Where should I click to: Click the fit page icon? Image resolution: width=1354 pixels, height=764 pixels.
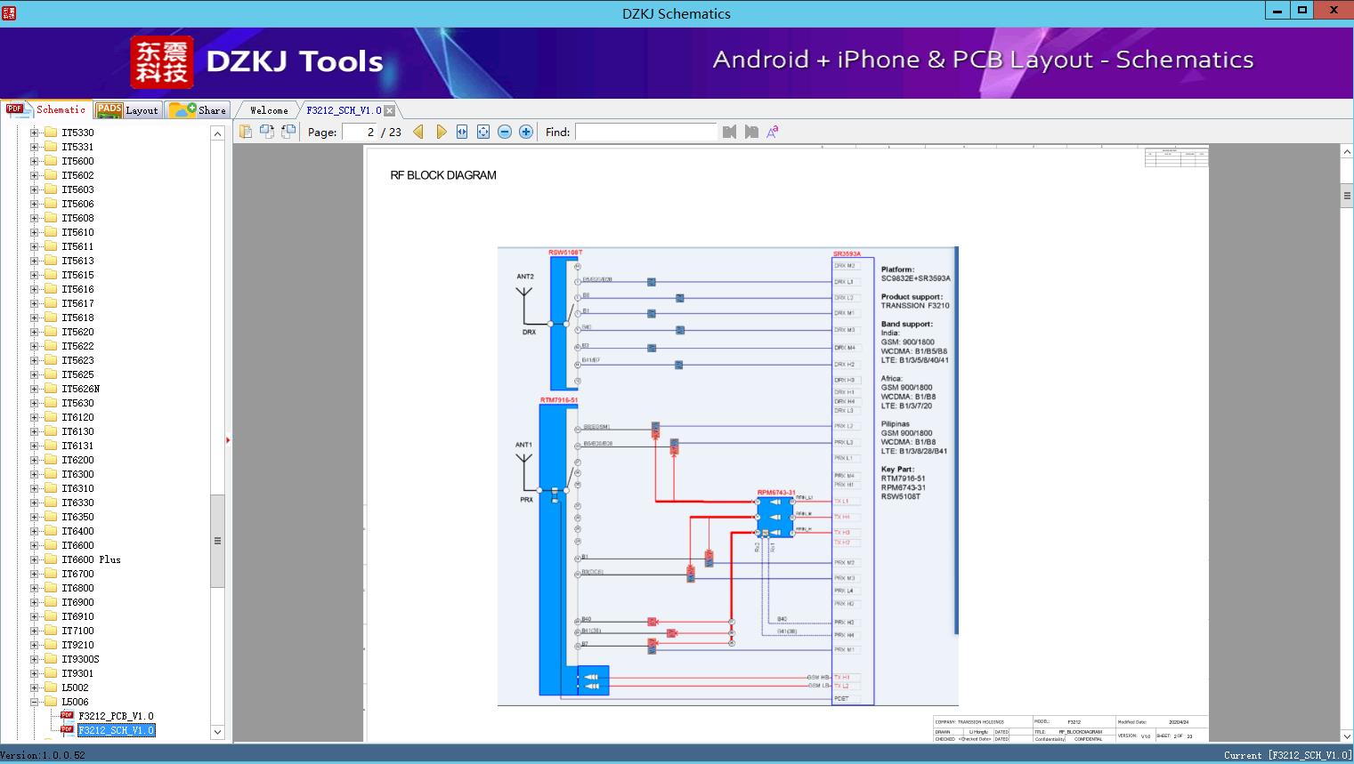click(x=483, y=132)
